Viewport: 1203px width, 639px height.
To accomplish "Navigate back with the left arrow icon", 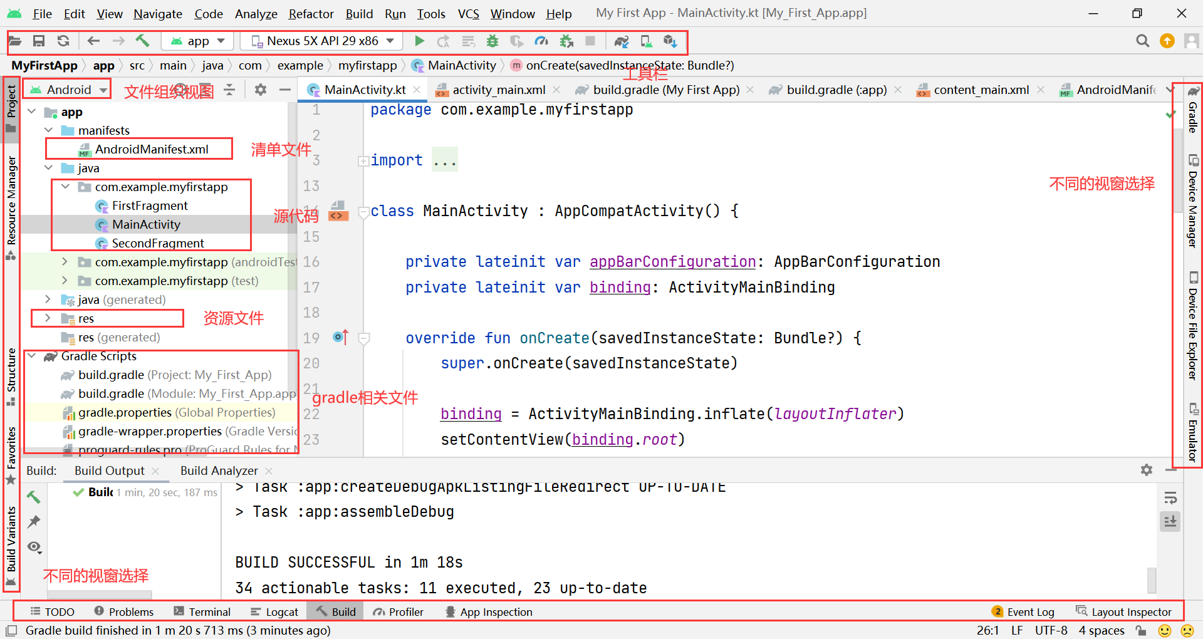I will tap(93, 41).
